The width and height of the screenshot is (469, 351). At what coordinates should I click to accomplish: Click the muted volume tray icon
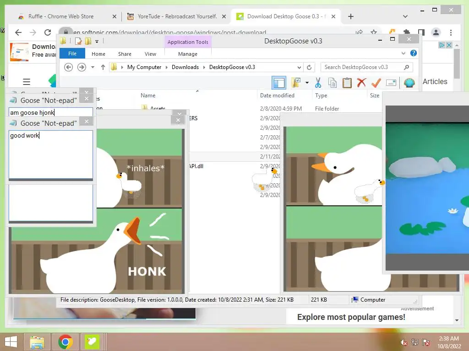point(404,342)
